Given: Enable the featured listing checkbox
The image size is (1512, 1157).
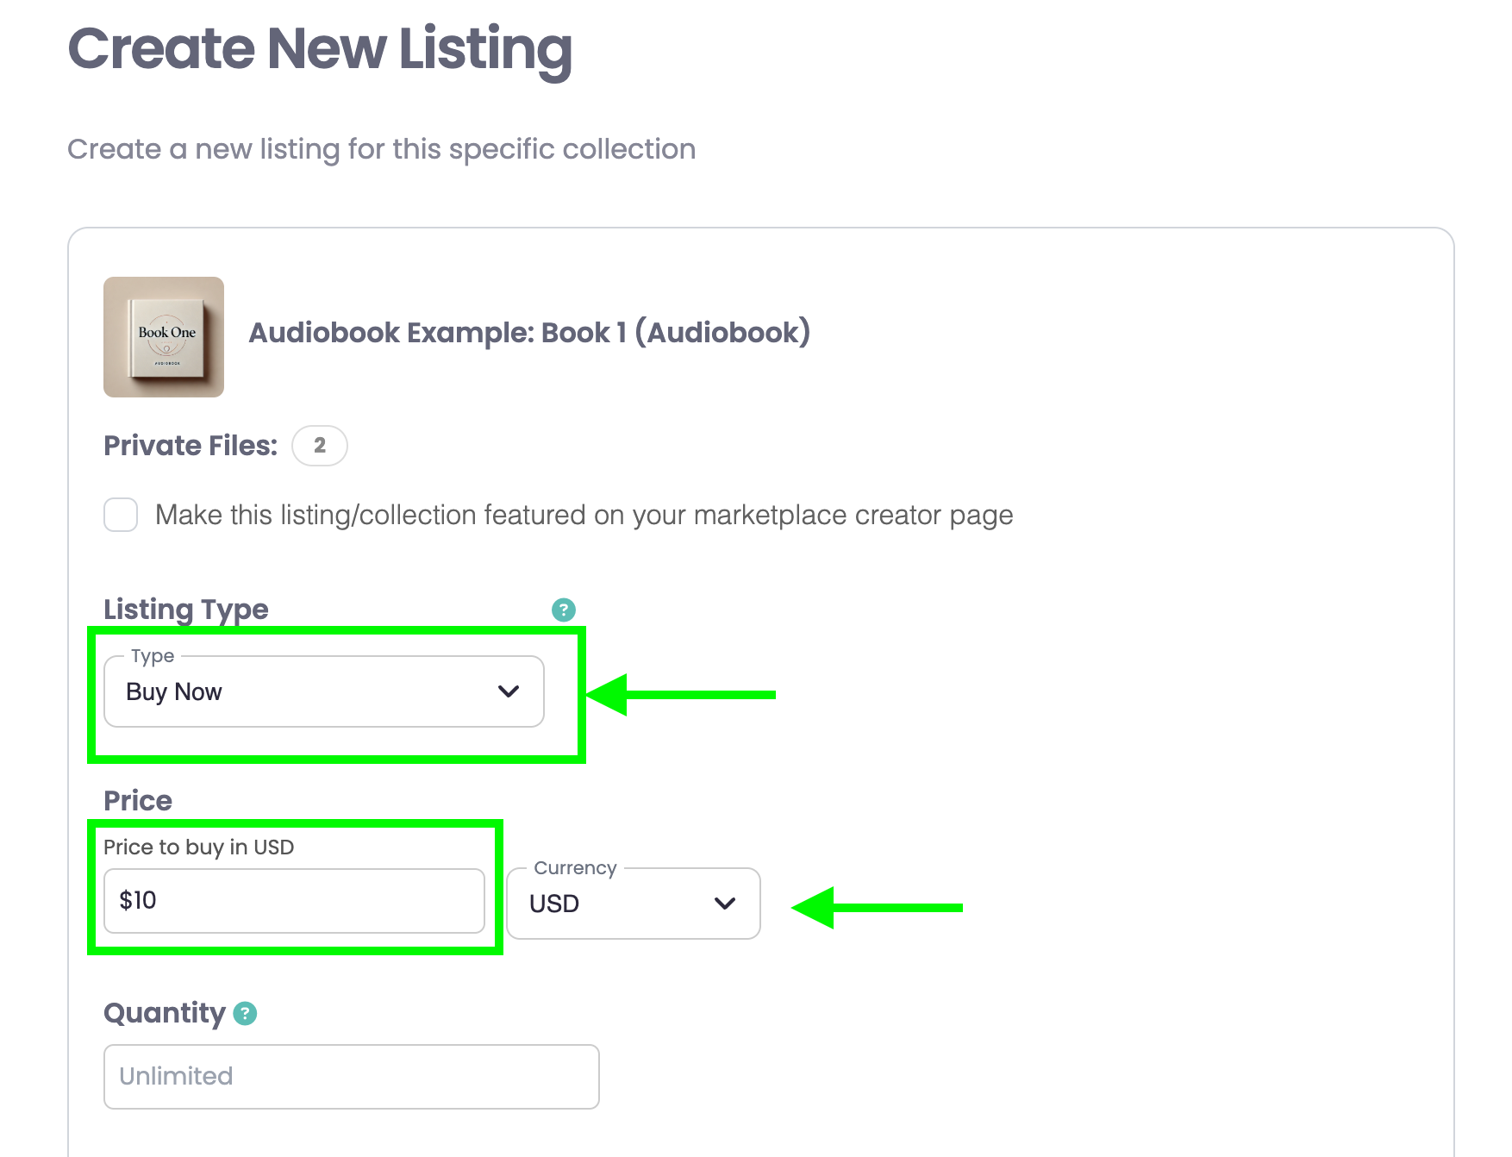Looking at the screenshot, I should coord(121,515).
